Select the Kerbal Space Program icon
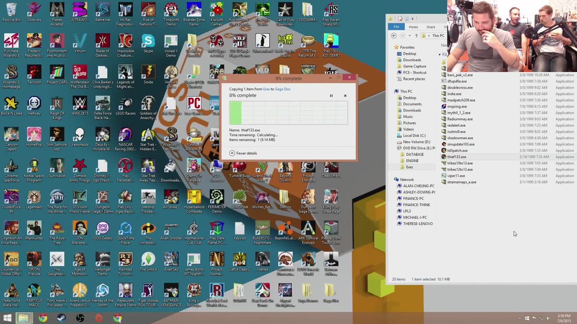 click(34, 170)
